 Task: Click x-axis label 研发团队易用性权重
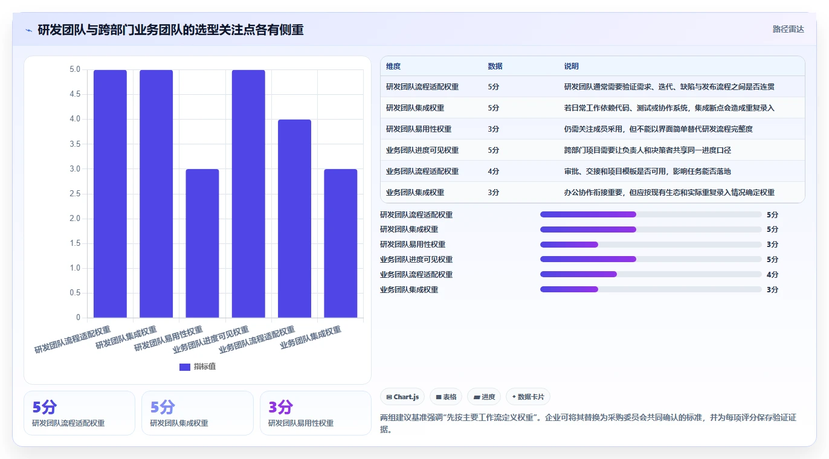[x=168, y=339]
